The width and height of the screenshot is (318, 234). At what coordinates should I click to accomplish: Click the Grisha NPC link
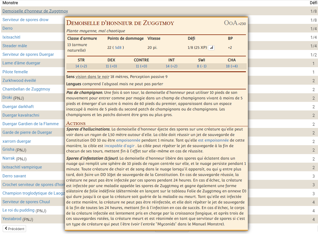coord(8,150)
